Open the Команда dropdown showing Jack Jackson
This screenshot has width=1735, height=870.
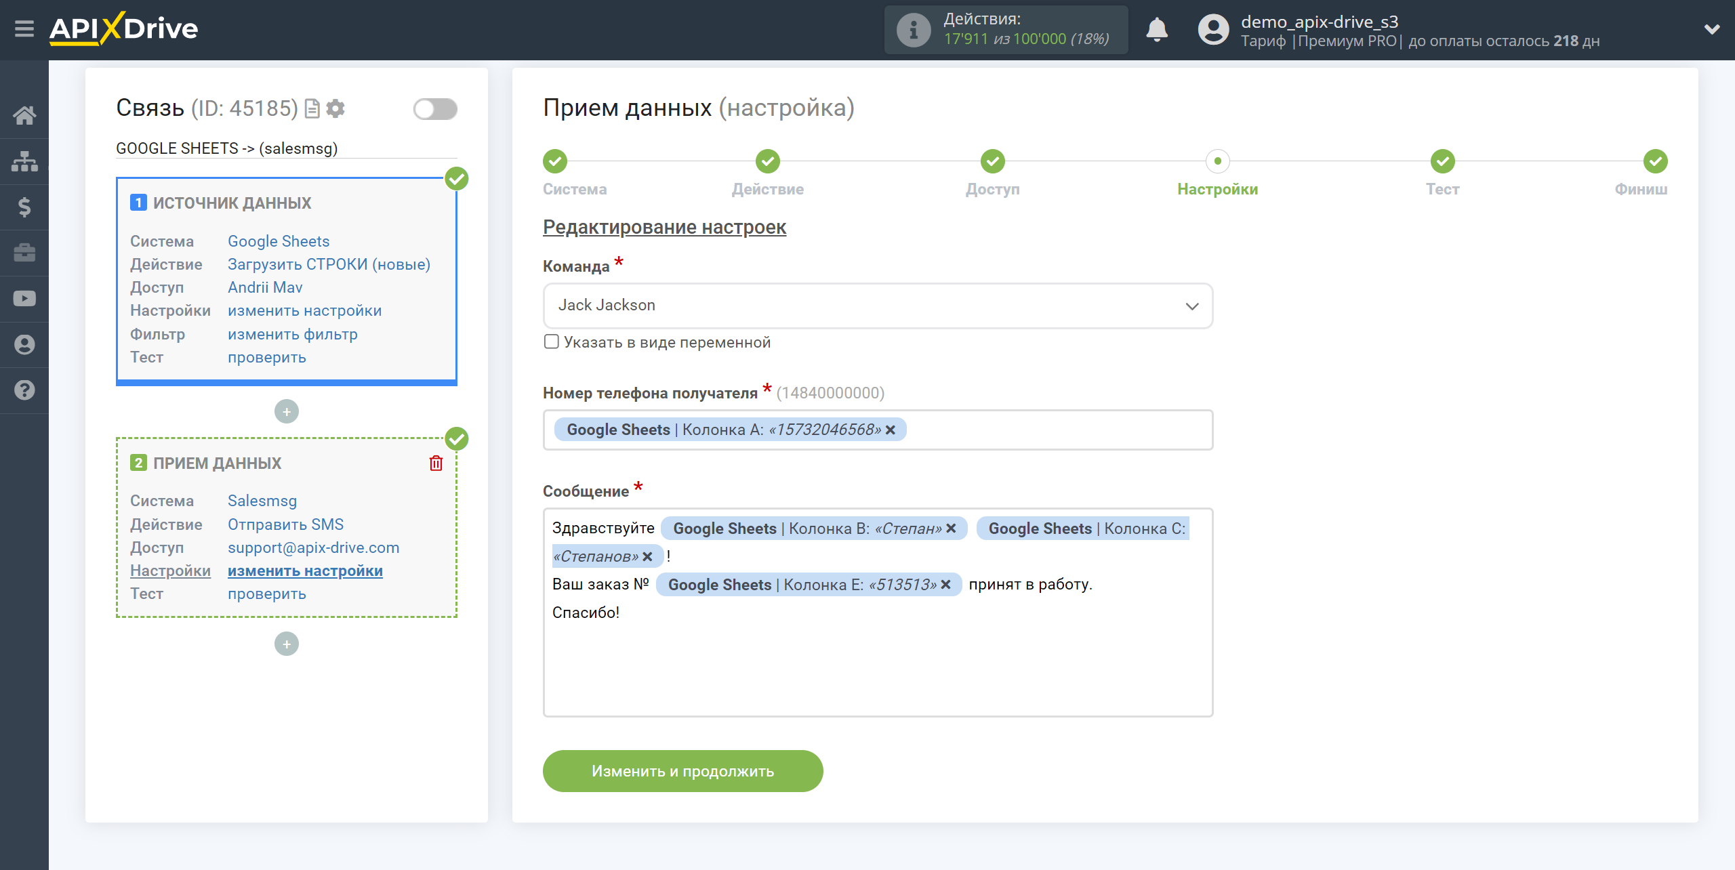tap(878, 306)
